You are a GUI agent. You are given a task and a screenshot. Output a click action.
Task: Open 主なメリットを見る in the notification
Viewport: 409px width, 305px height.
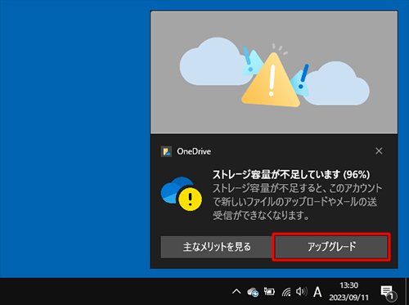[217, 247]
